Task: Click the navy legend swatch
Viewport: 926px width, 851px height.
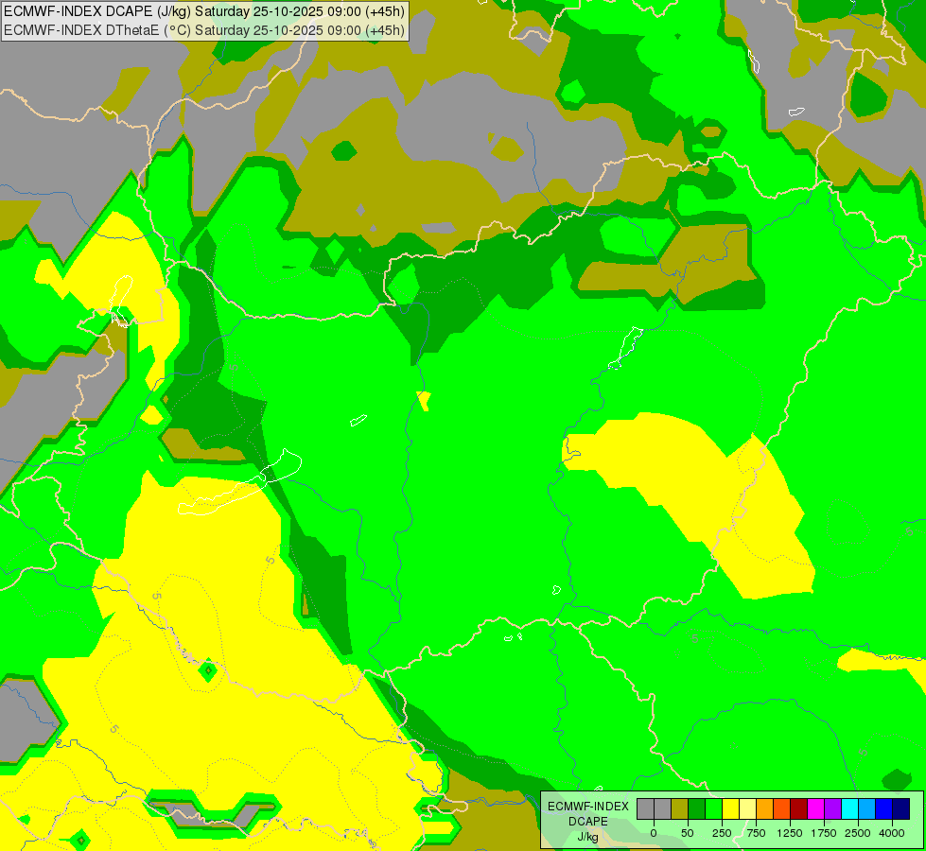Action: [900, 809]
